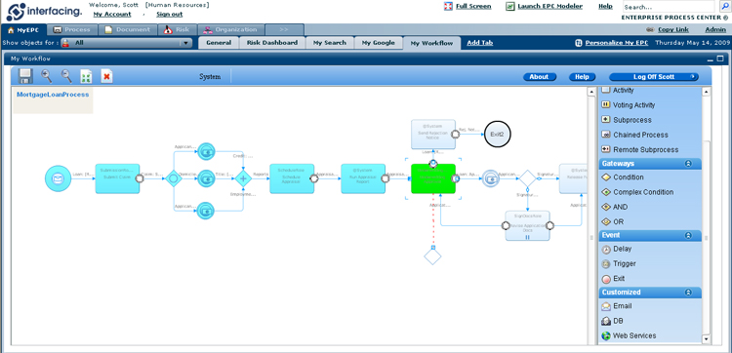
Task: Select the Voting Activity palette item
Action: [x=629, y=105]
